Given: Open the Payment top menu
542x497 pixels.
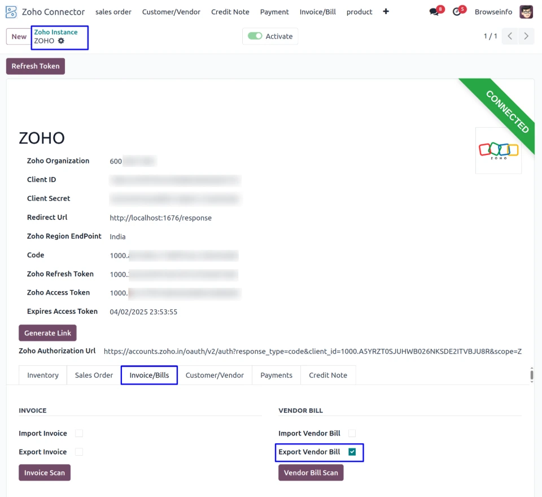Looking at the screenshot, I should pos(274,12).
